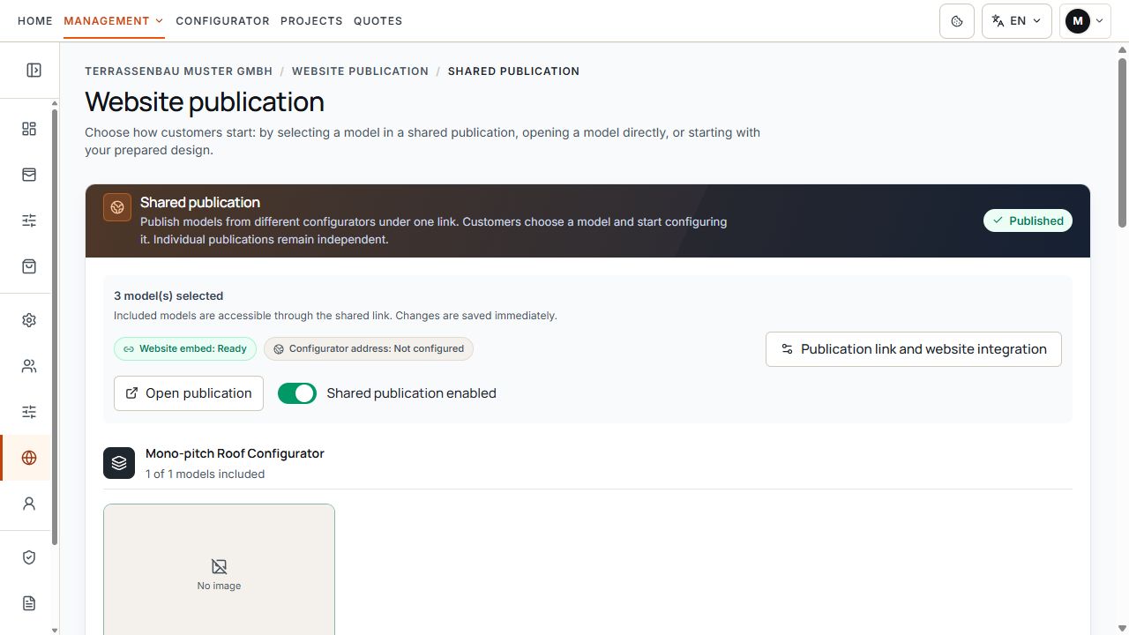Viewport: 1129px width, 635px height.
Task: Open the dashboard grid icon in sidebar
Action: 29,129
